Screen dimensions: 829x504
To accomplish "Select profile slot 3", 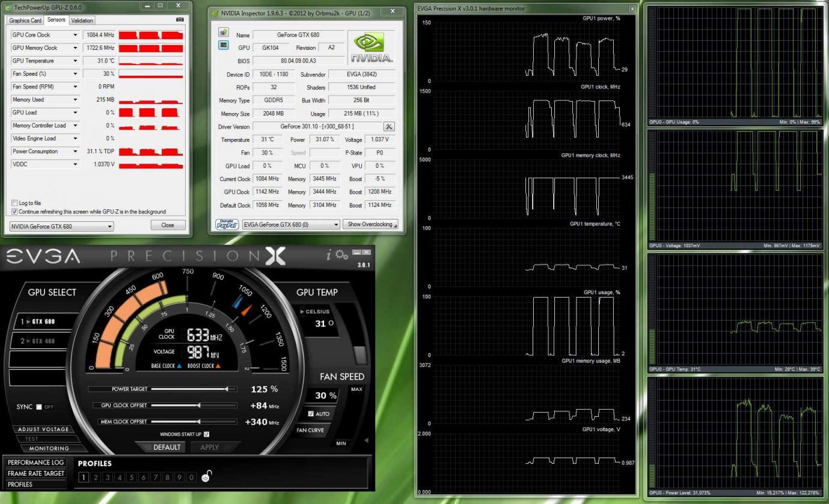I will click(108, 477).
